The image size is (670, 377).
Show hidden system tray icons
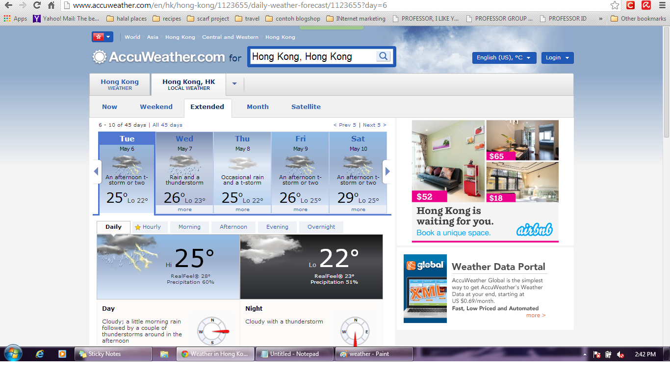click(585, 354)
